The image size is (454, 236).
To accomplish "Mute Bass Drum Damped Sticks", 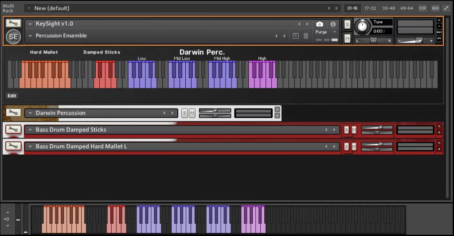I will (x=353, y=130).
